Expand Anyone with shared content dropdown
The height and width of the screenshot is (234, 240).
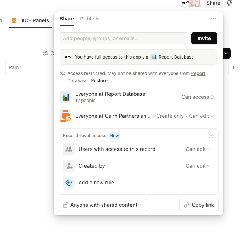point(103,205)
